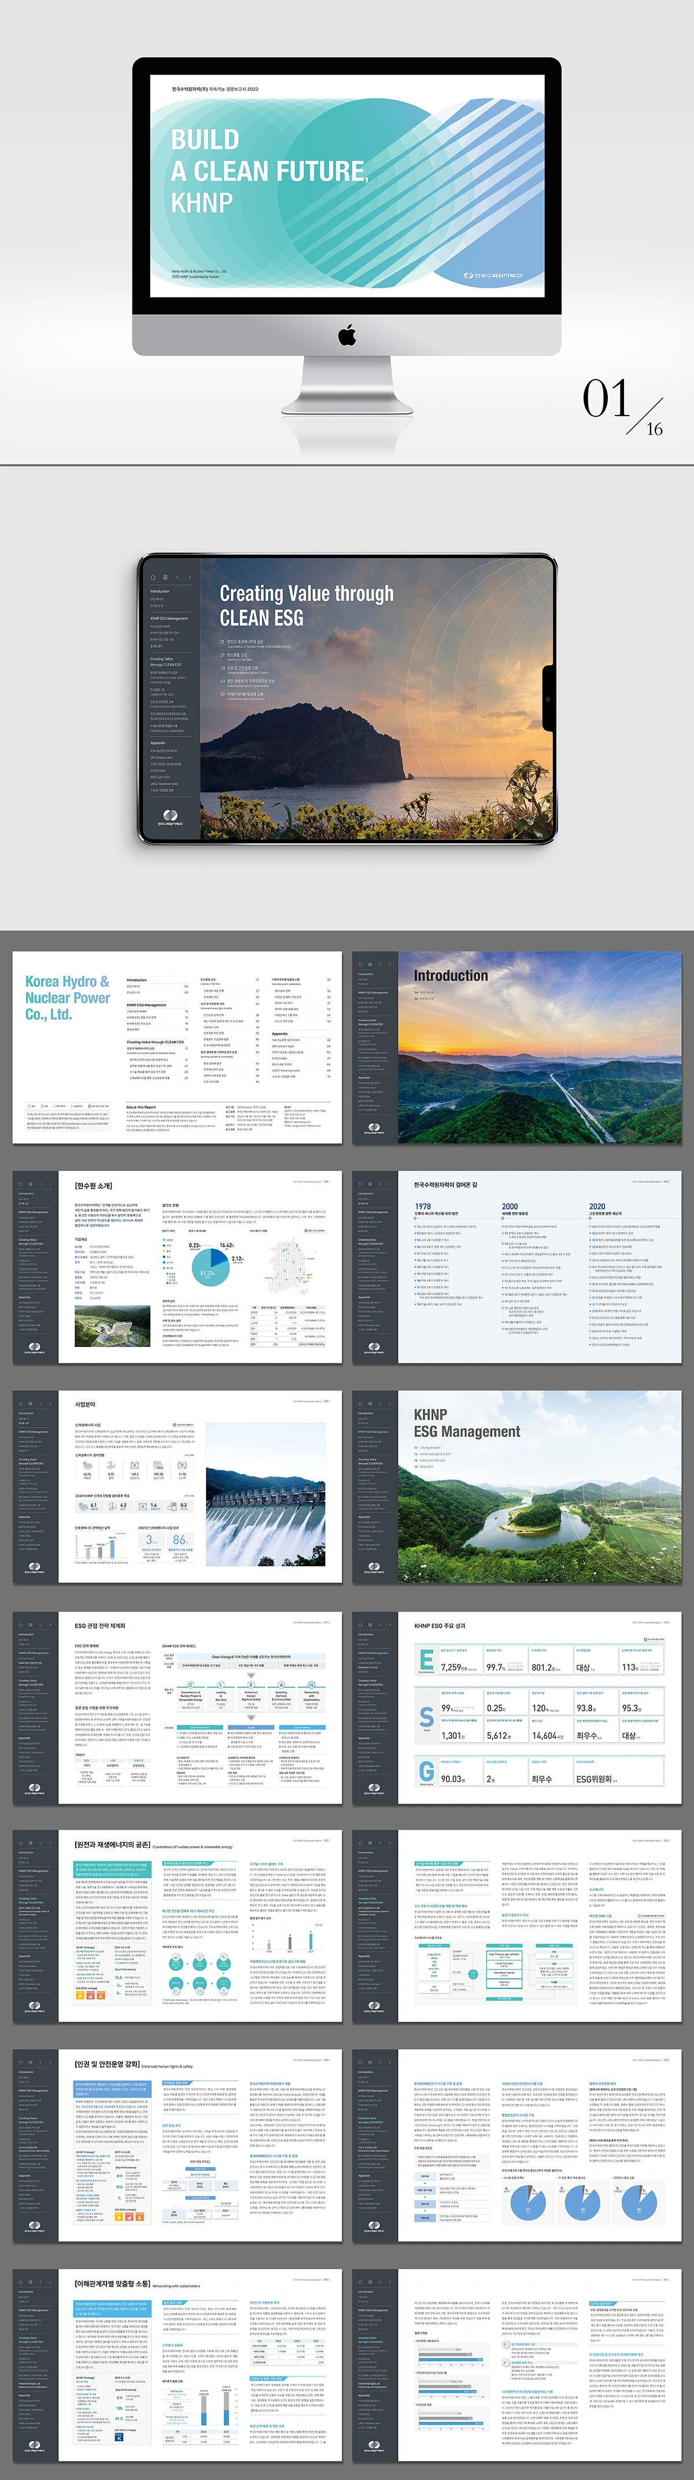Select the tablet sidebar's Creating Value through CLEAN ESG heading
This screenshot has height=2480, width=694.
tap(165, 661)
